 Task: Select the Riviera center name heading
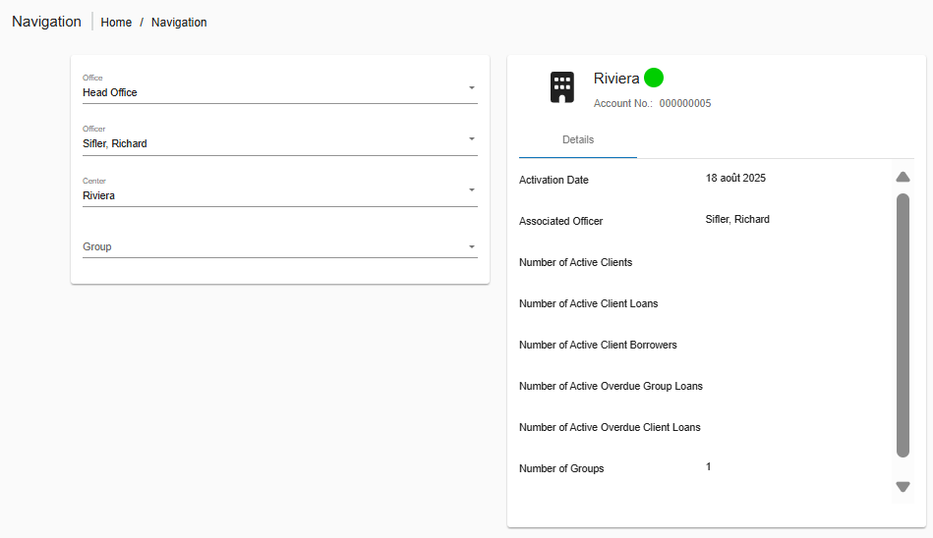point(616,79)
